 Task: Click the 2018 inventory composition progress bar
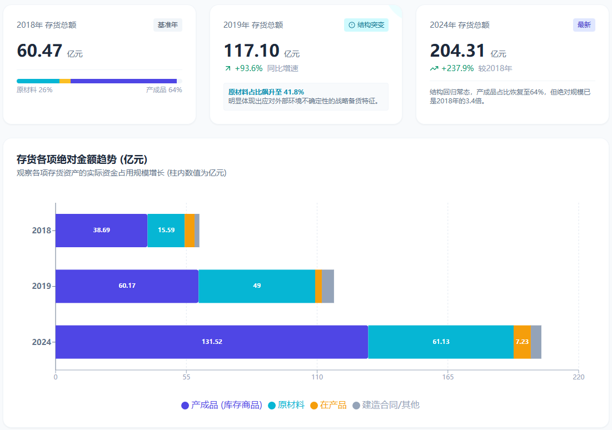pos(99,81)
